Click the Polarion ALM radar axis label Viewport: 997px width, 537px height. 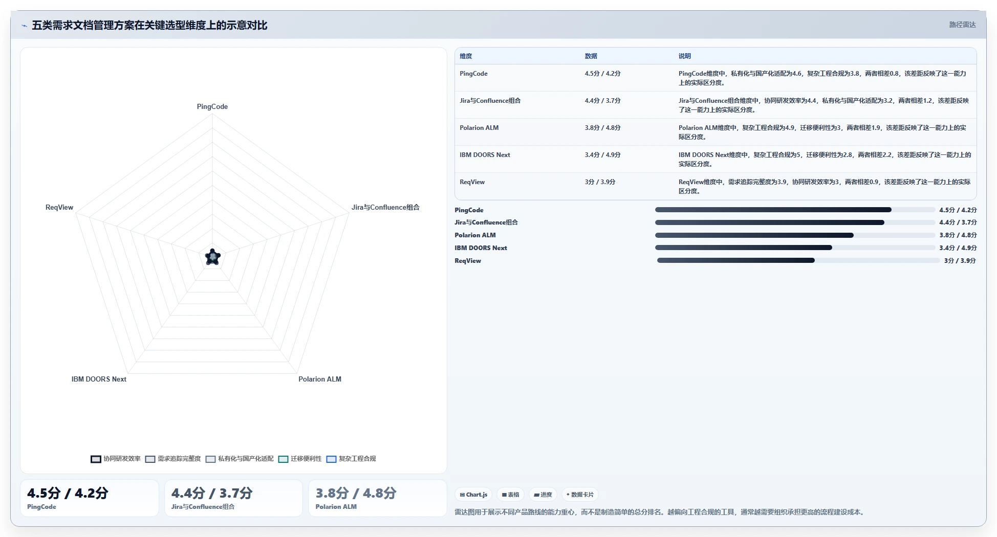click(x=320, y=379)
